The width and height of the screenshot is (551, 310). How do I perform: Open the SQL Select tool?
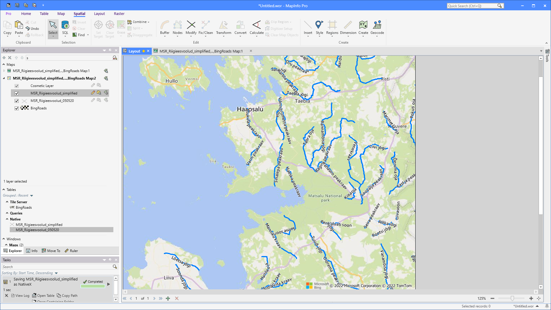tap(65, 25)
